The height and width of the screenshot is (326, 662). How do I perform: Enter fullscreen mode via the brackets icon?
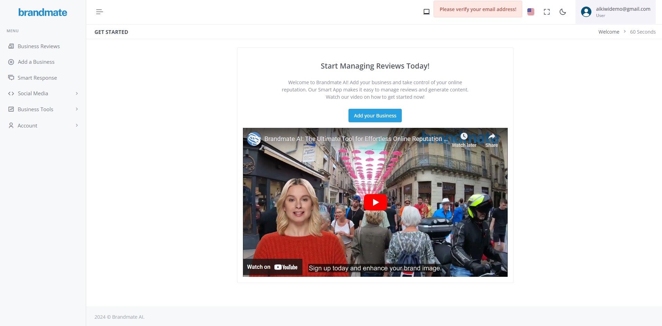pyautogui.click(x=547, y=12)
